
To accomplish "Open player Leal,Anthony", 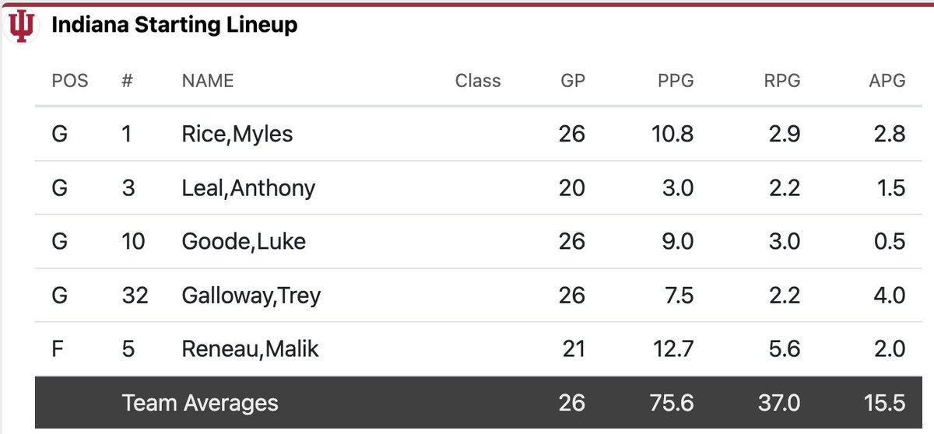I will 248,187.
